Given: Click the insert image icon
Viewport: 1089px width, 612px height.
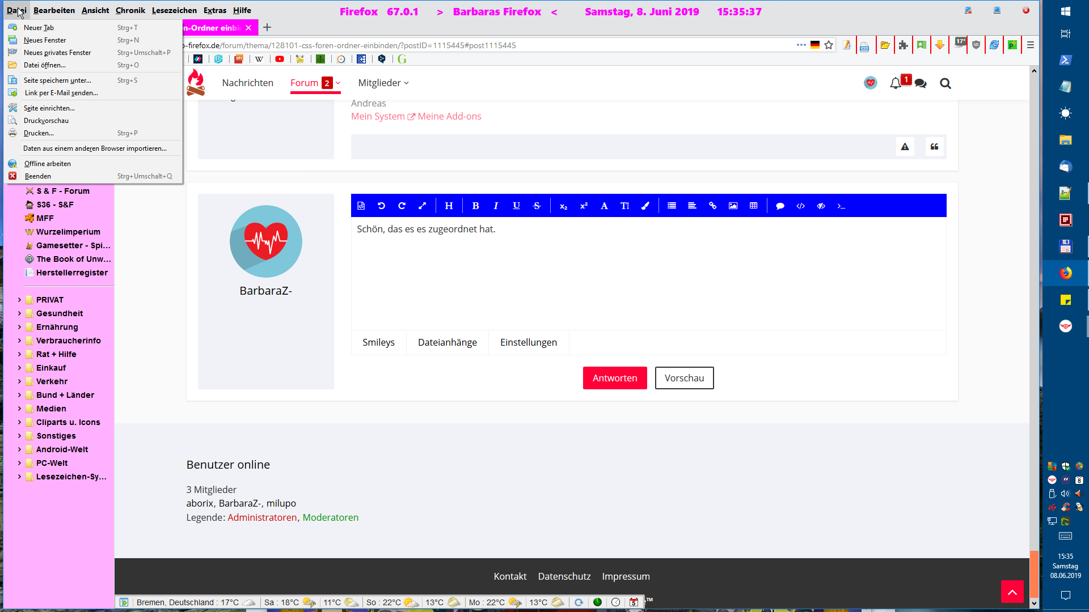Looking at the screenshot, I should tap(733, 206).
